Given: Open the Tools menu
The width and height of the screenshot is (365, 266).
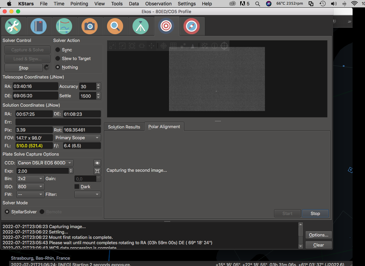Looking at the screenshot, I should pyautogui.click(x=117, y=4).
